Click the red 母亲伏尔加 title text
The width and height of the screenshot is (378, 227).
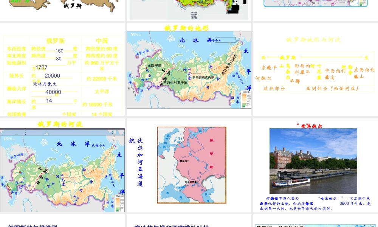[309, 126]
